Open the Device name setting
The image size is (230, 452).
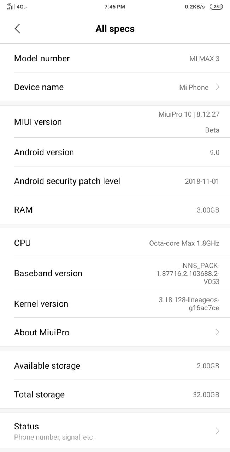click(115, 87)
